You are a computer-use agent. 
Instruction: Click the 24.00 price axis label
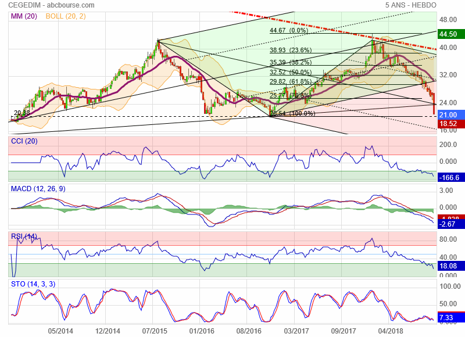point(448,102)
